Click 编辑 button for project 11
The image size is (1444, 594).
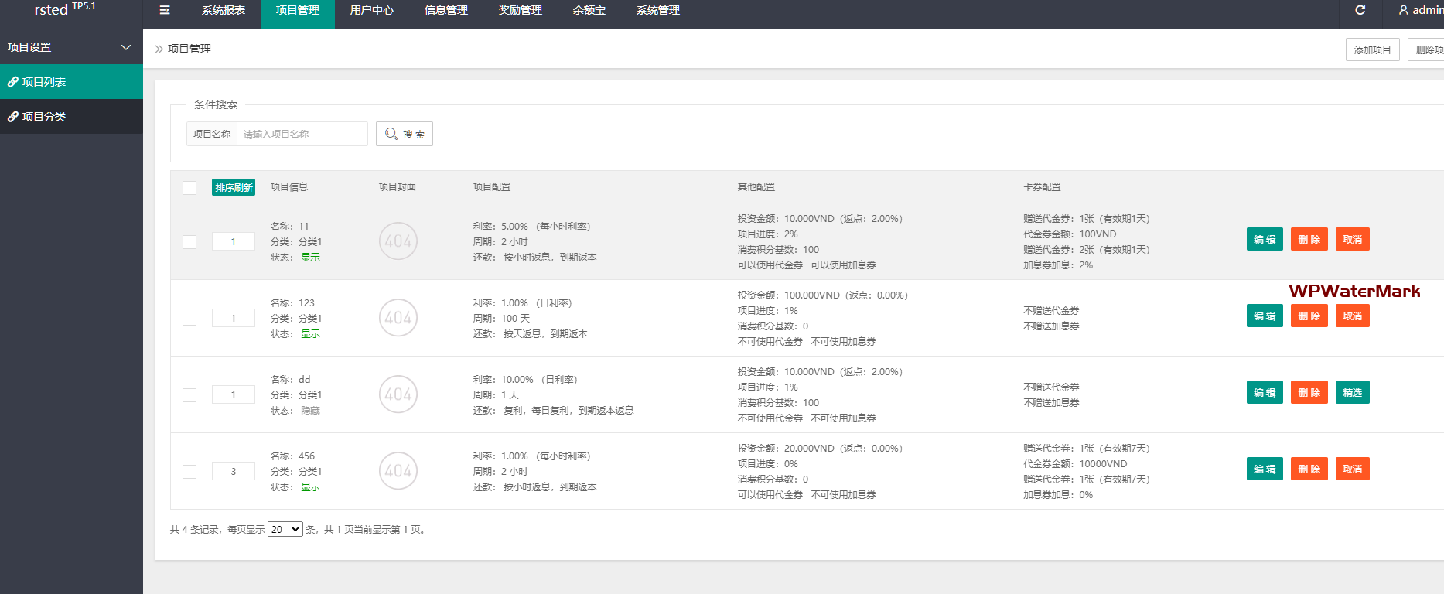pyautogui.click(x=1265, y=240)
